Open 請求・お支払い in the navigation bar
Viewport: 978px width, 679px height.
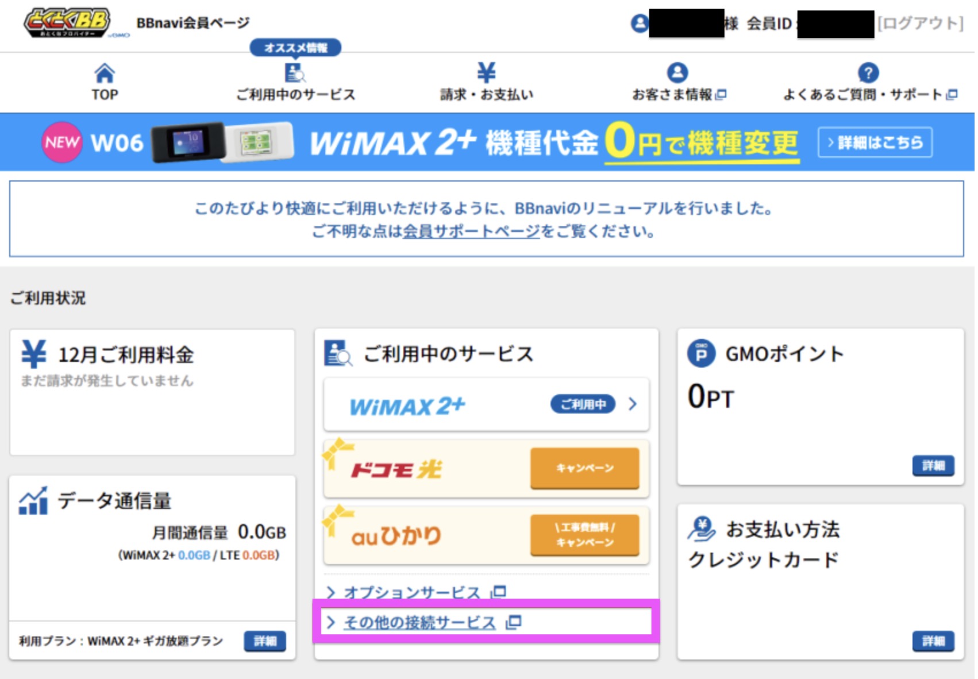(487, 83)
